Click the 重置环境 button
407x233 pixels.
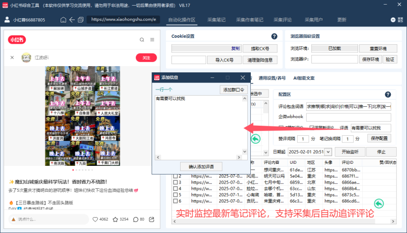pos(378,48)
